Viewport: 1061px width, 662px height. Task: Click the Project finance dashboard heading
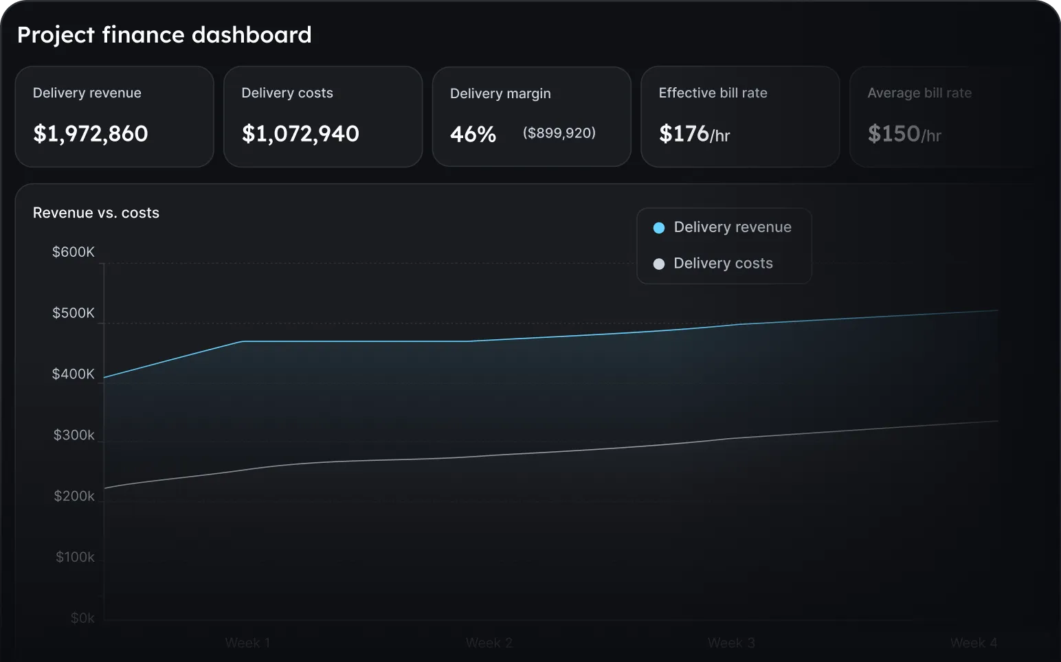click(x=164, y=34)
